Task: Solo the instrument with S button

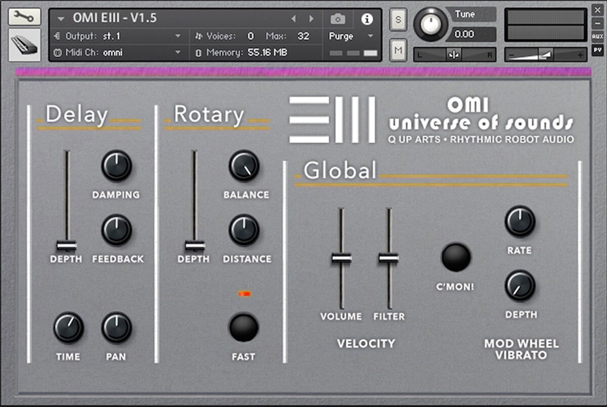Action: pos(398,20)
